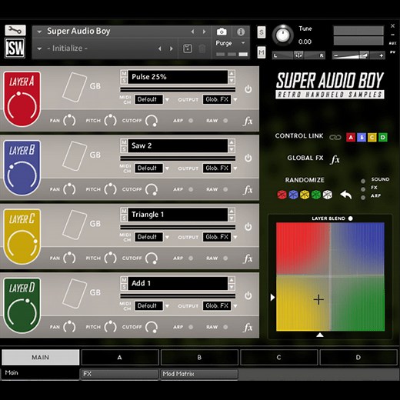This screenshot has height=400, width=400.
Task: Randomize Layer B with blue dice
Action: (x=293, y=195)
